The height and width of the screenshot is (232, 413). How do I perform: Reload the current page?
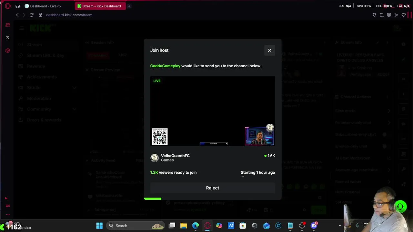[x=32, y=15]
